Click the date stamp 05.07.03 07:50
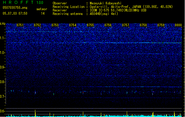The width and height of the screenshot is (185, 117). click(15, 13)
